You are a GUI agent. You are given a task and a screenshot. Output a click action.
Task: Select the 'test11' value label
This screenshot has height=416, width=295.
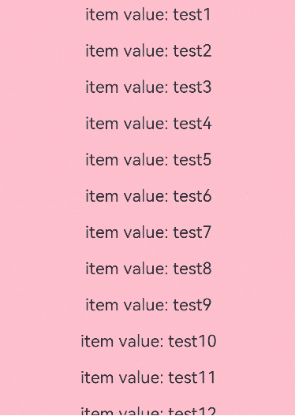tap(192, 377)
